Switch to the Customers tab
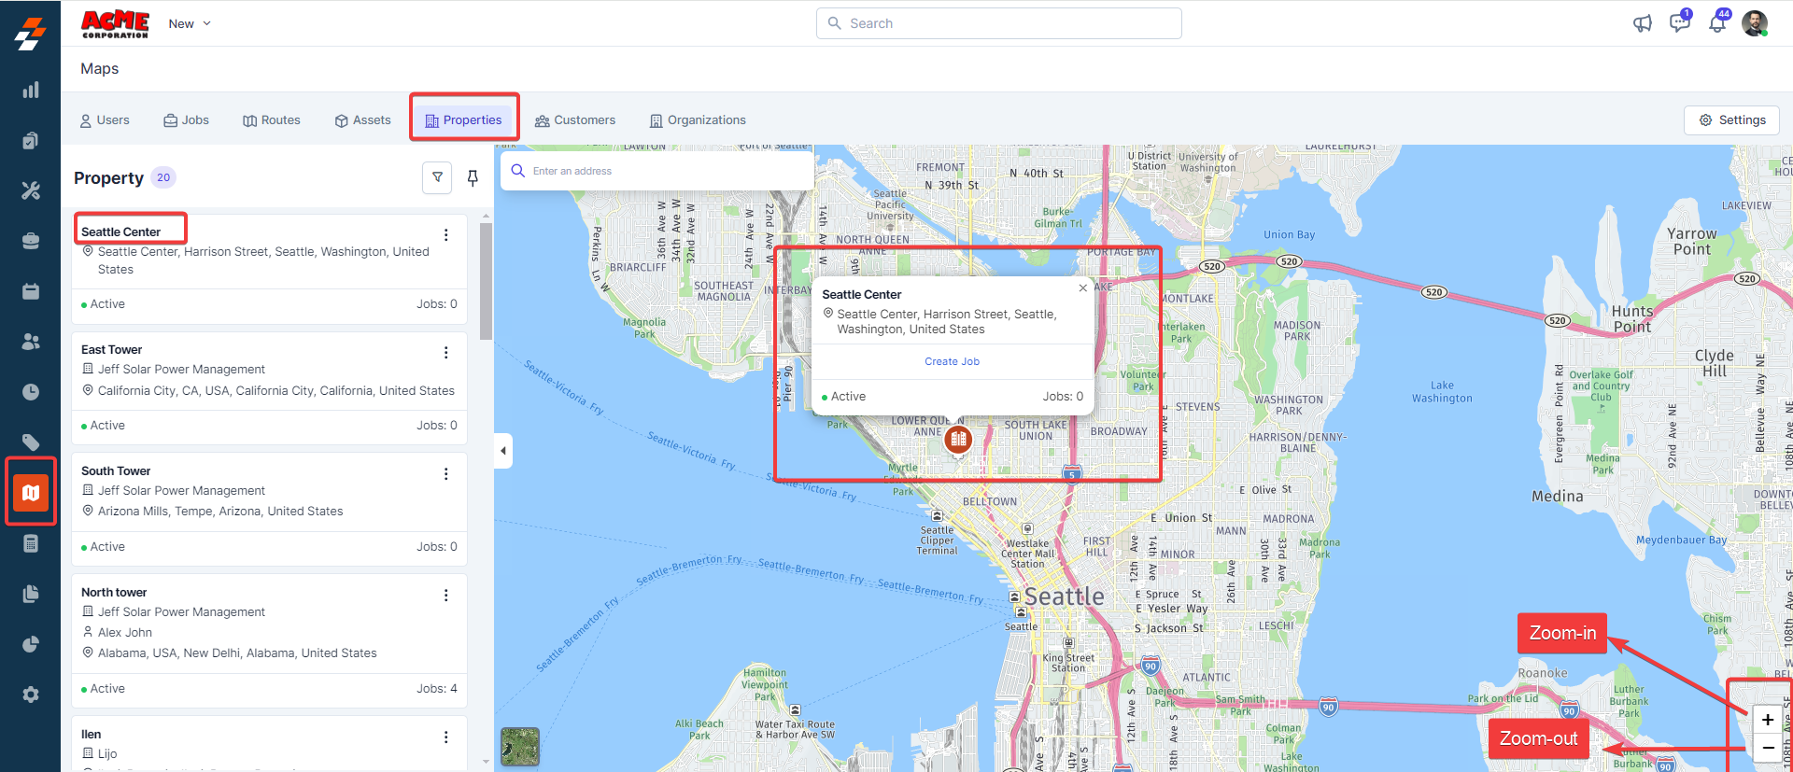 click(575, 120)
